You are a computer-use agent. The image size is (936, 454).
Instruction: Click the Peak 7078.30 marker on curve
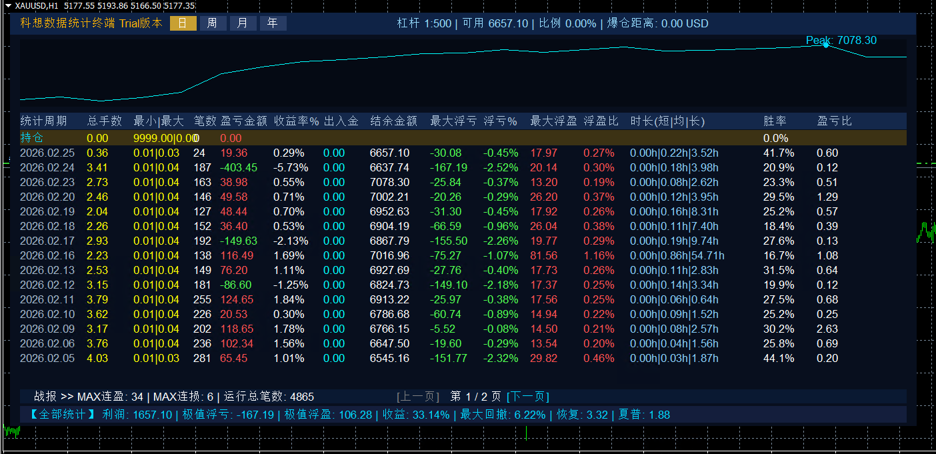[x=826, y=45]
